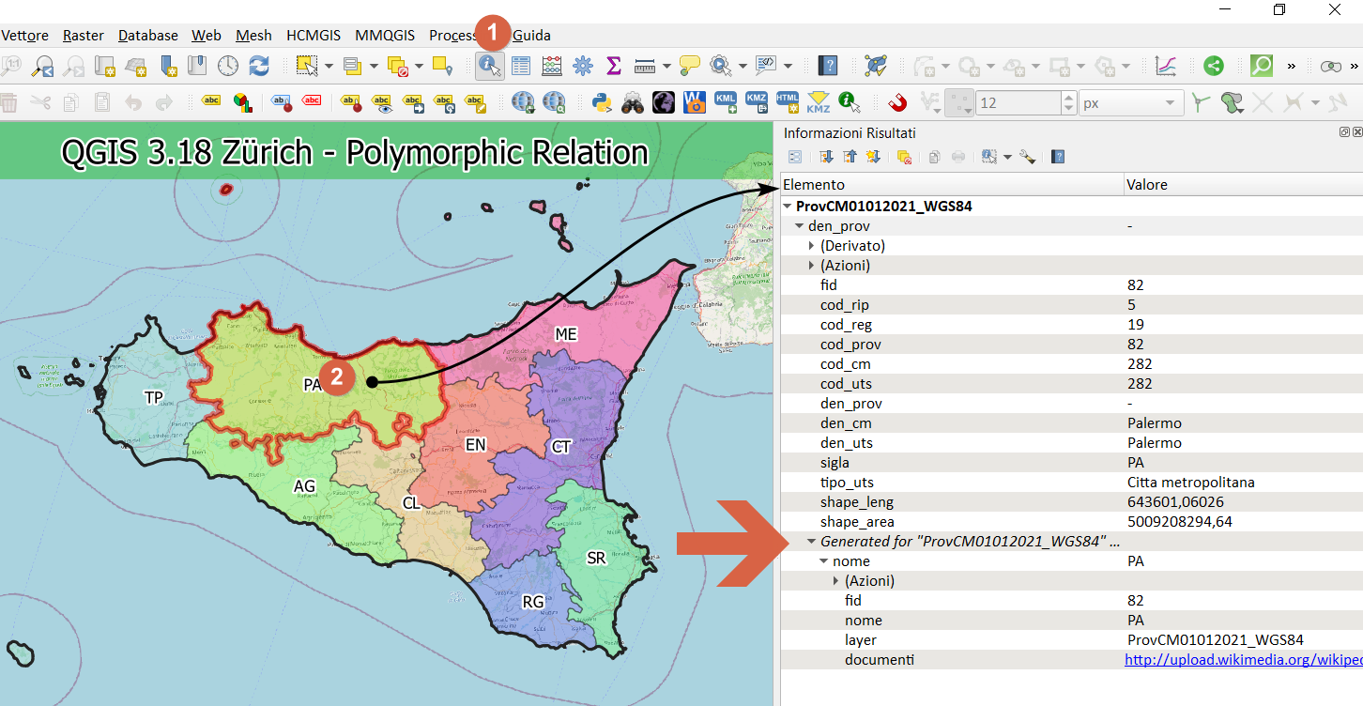Open the Field Calculator abacus icon
This screenshot has width=1363, height=706.
tap(552, 66)
